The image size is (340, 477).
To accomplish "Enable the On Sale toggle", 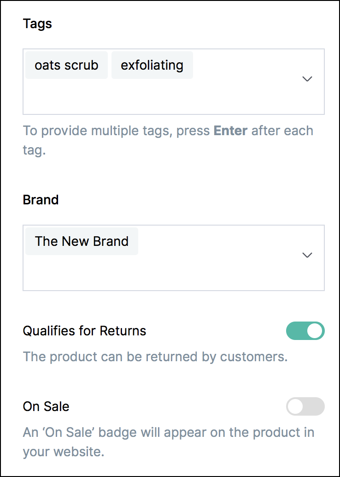I will coord(305,407).
